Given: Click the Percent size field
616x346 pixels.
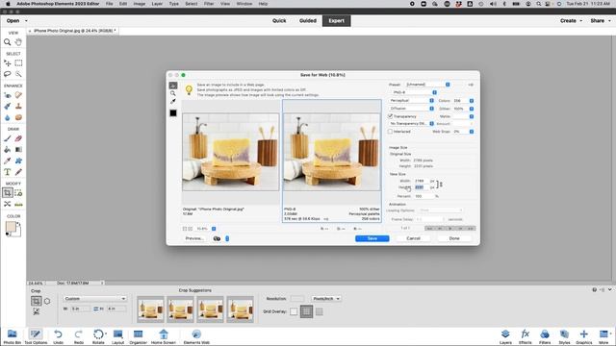Looking at the screenshot, I should click(x=423, y=196).
